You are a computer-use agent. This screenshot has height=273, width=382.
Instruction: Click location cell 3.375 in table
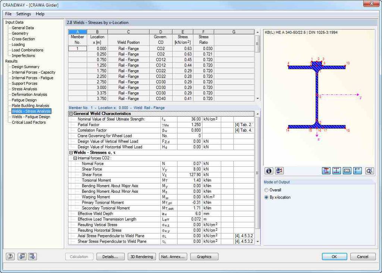coord(97,93)
